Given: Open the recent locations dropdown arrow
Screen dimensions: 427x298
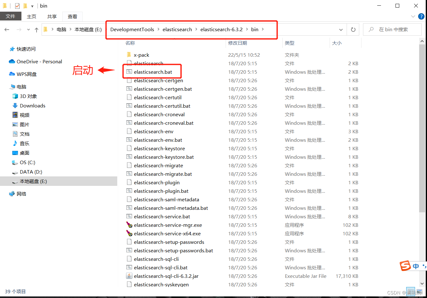Looking at the screenshot, I should [28, 30].
